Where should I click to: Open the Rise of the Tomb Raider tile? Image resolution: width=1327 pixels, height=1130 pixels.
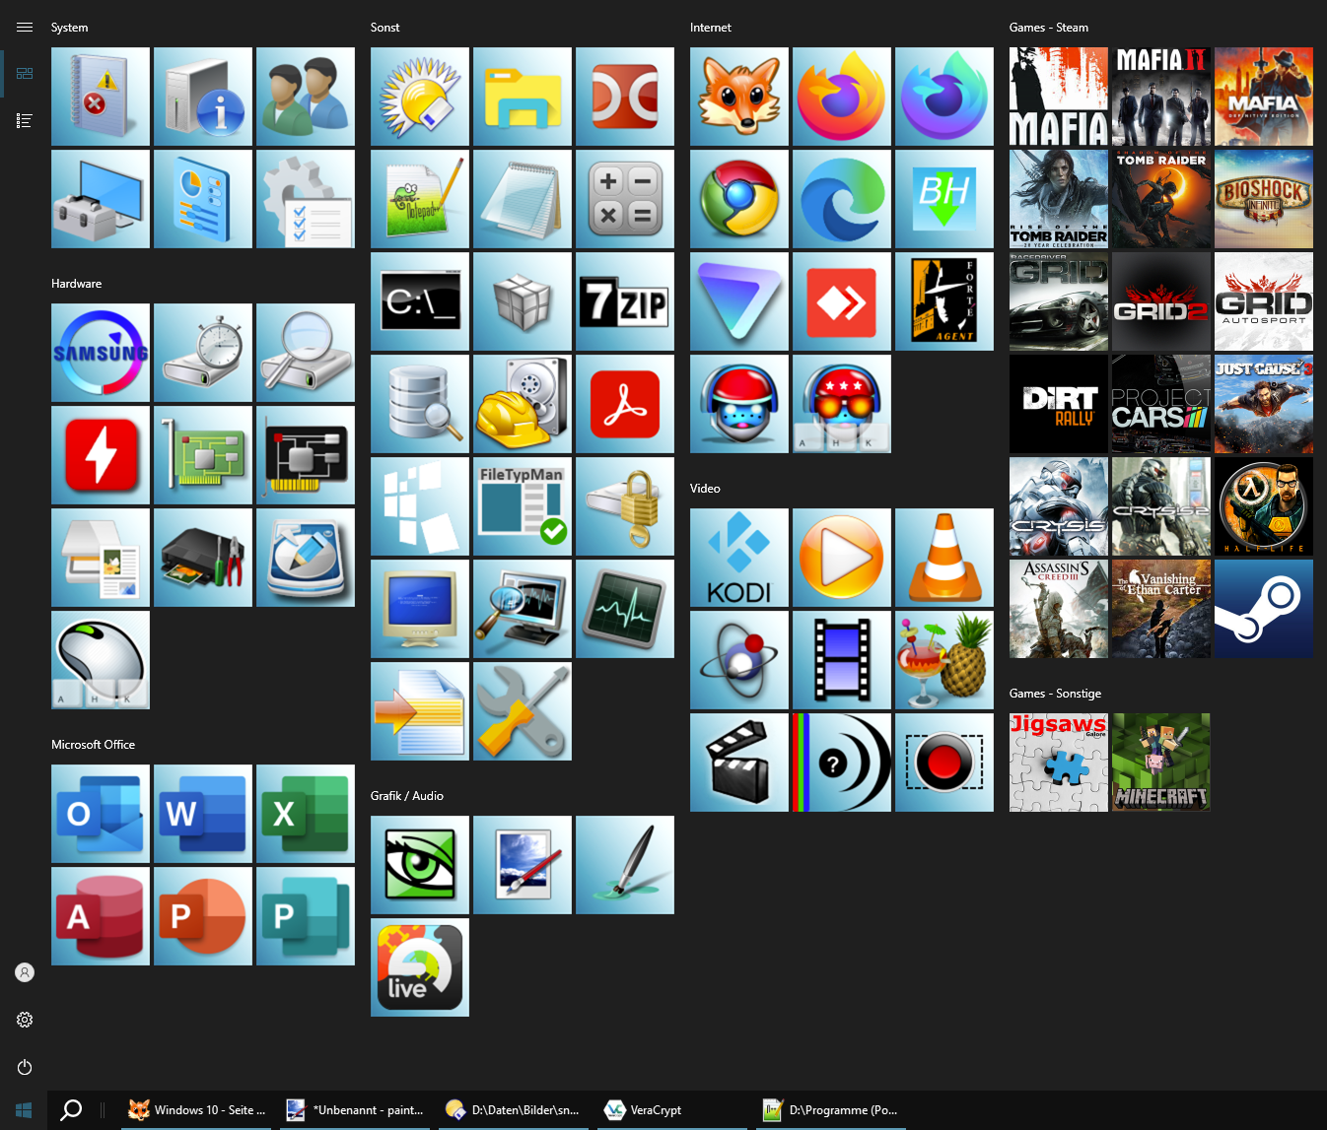[1059, 199]
